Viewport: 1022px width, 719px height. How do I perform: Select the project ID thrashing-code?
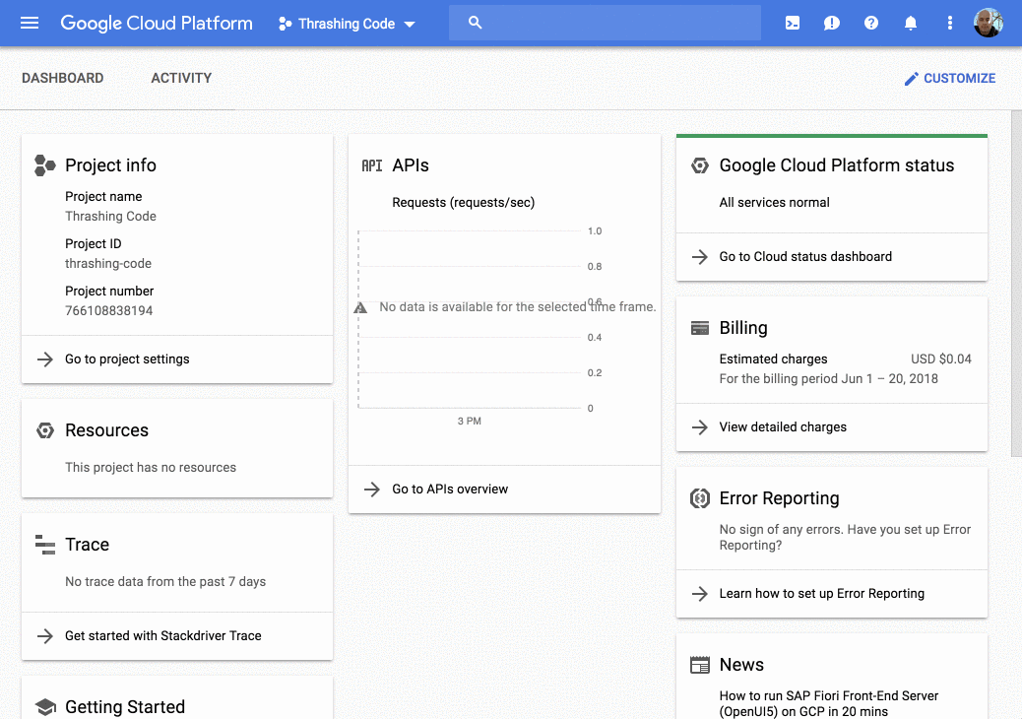click(108, 263)
